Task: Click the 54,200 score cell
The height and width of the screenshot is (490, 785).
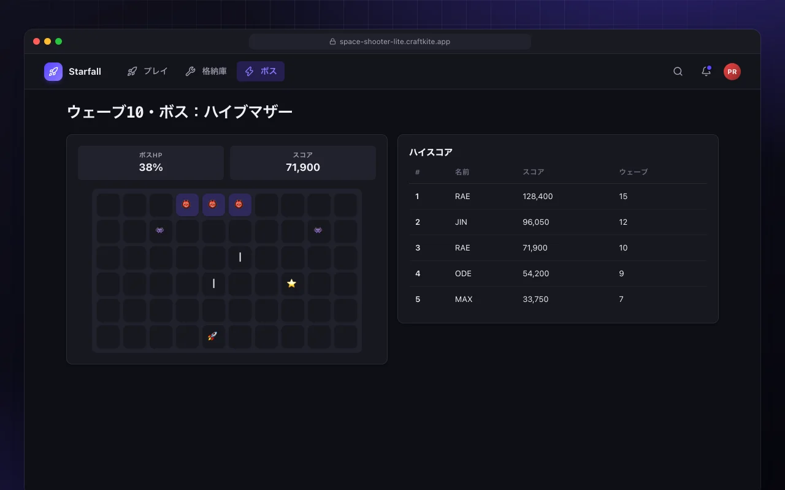Action: coord(536,274)
